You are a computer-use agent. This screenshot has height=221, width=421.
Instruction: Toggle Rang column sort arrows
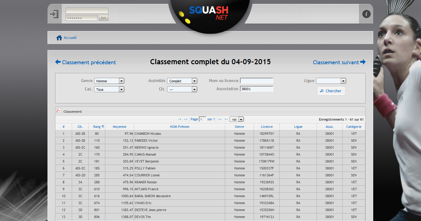coord(103,127)
